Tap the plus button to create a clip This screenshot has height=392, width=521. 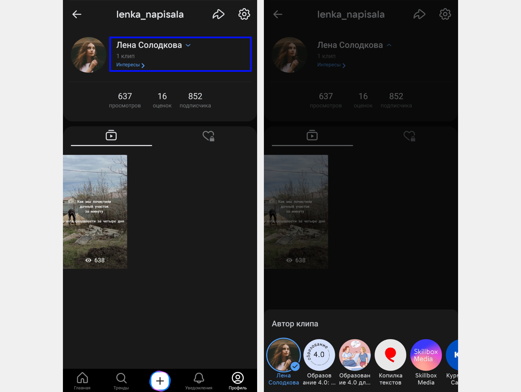pos(160,381)
